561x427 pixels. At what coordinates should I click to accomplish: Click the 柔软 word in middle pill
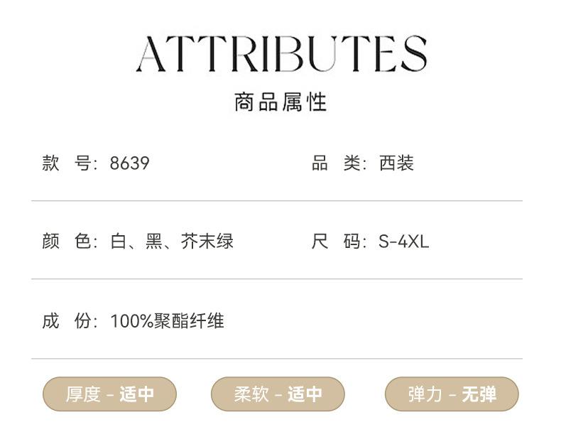pos(251,394)
